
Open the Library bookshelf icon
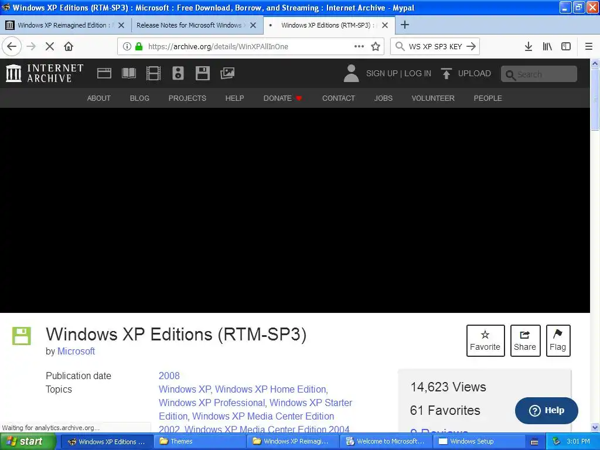pyautogui.click(x=547, y=46)
